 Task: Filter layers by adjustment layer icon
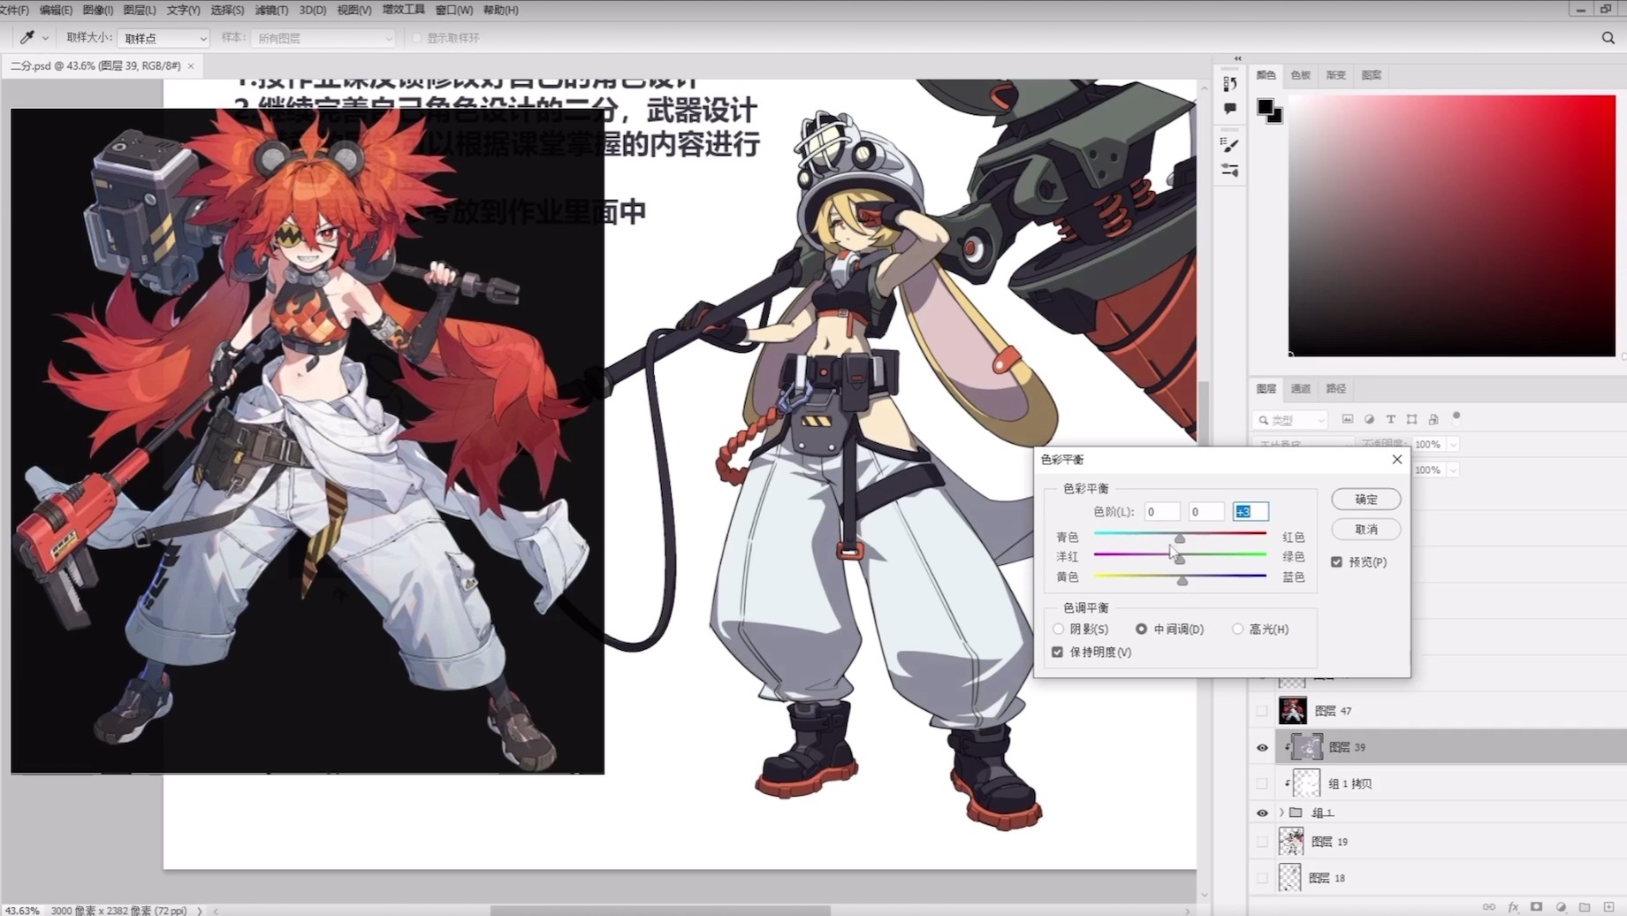(x=1369, y=419)
